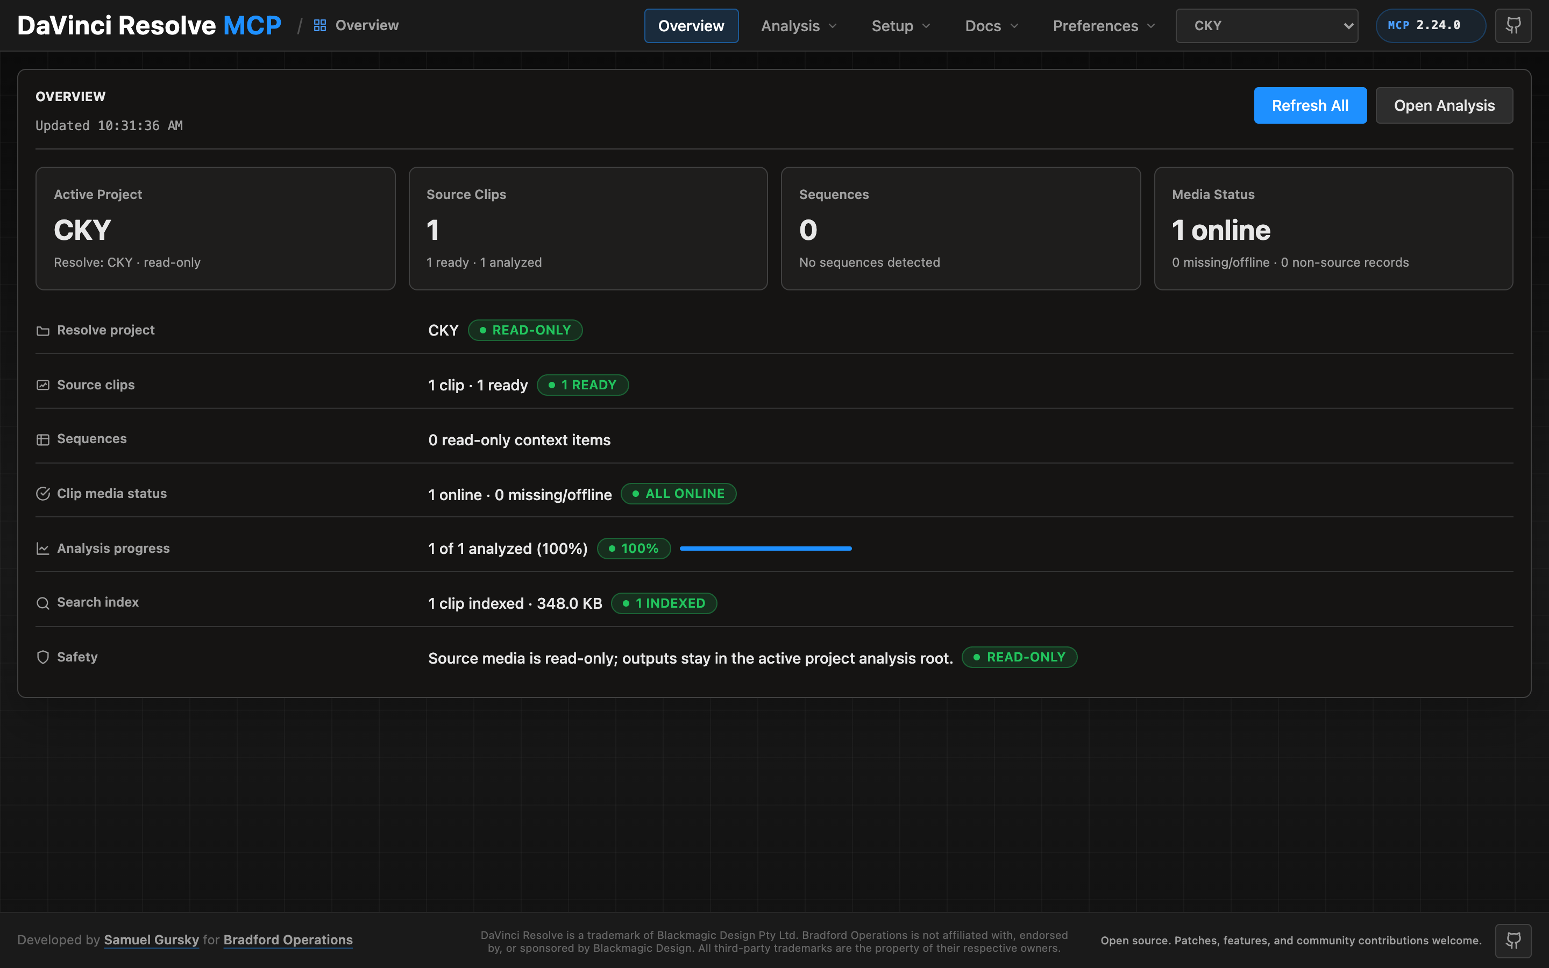
Task: Click the 'Resolve: CKY · read-only' subtitle
Action: point(127,262)
